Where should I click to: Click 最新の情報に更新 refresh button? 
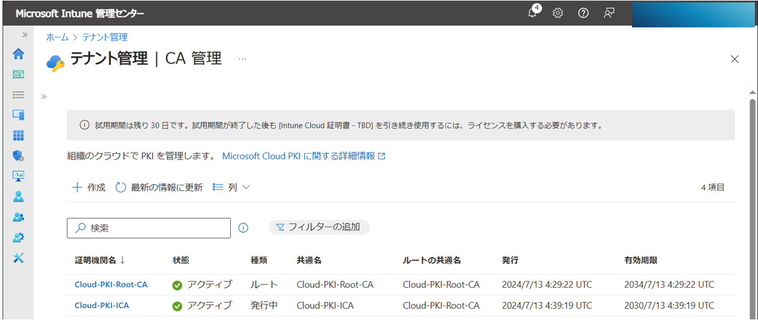coord(159,187)
